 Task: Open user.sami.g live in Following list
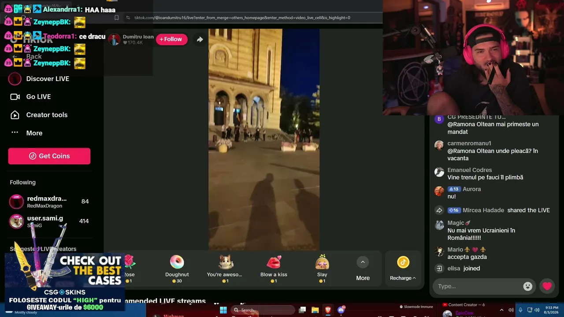click(x=49, y=221)
